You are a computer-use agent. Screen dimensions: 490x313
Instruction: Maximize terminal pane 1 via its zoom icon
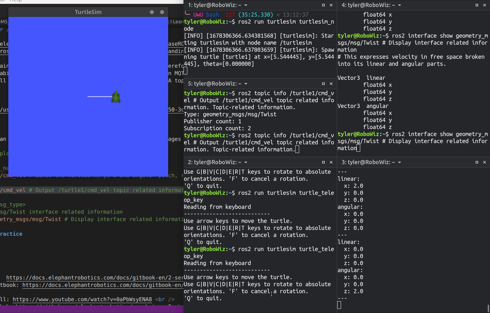pyautogui.click(x=323, y=5)
